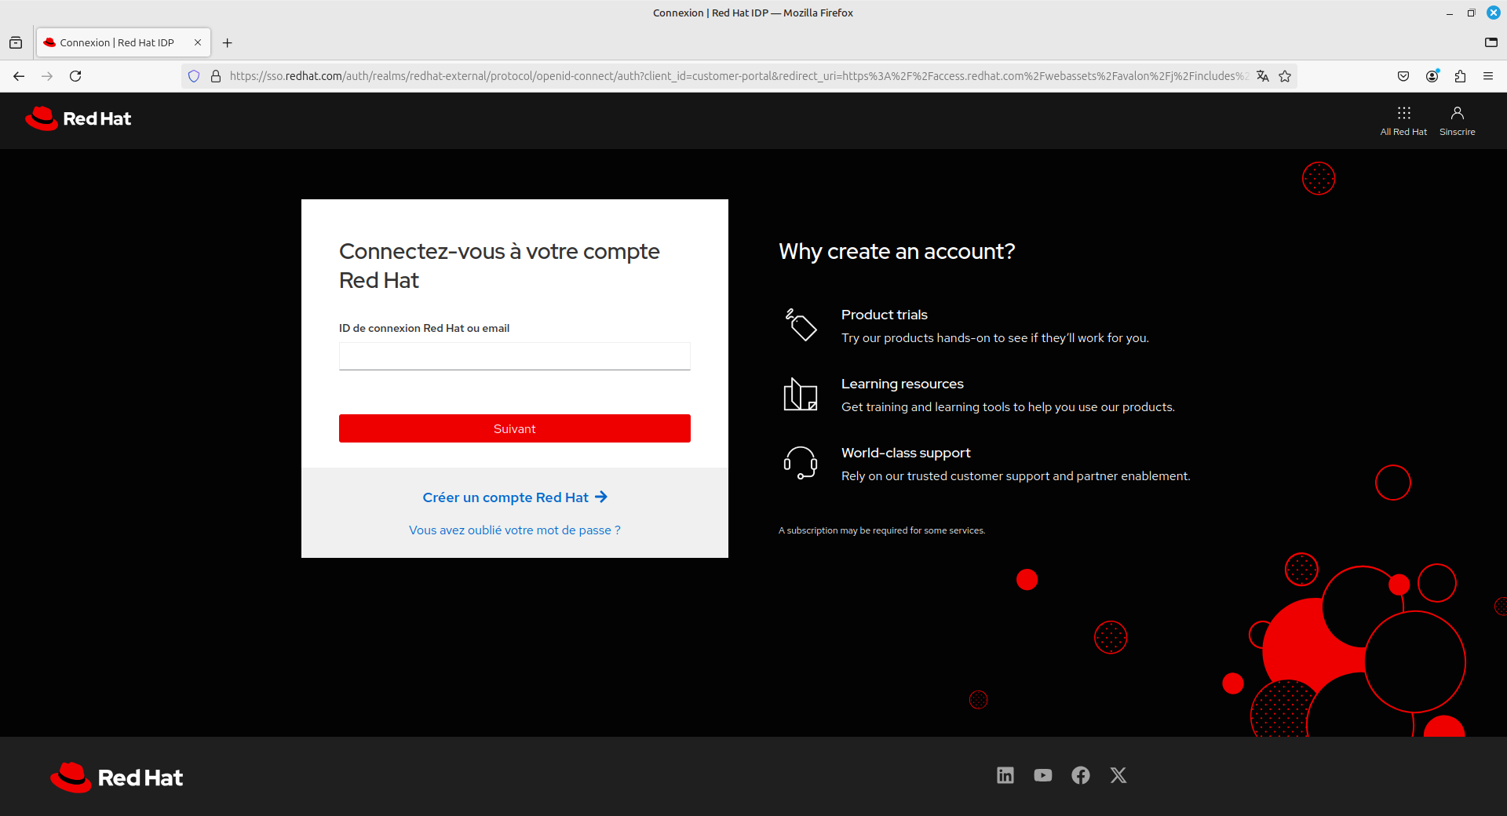Click the translate page icon
Viewport: 1507px width, 816px height.
coord(1263,76)
